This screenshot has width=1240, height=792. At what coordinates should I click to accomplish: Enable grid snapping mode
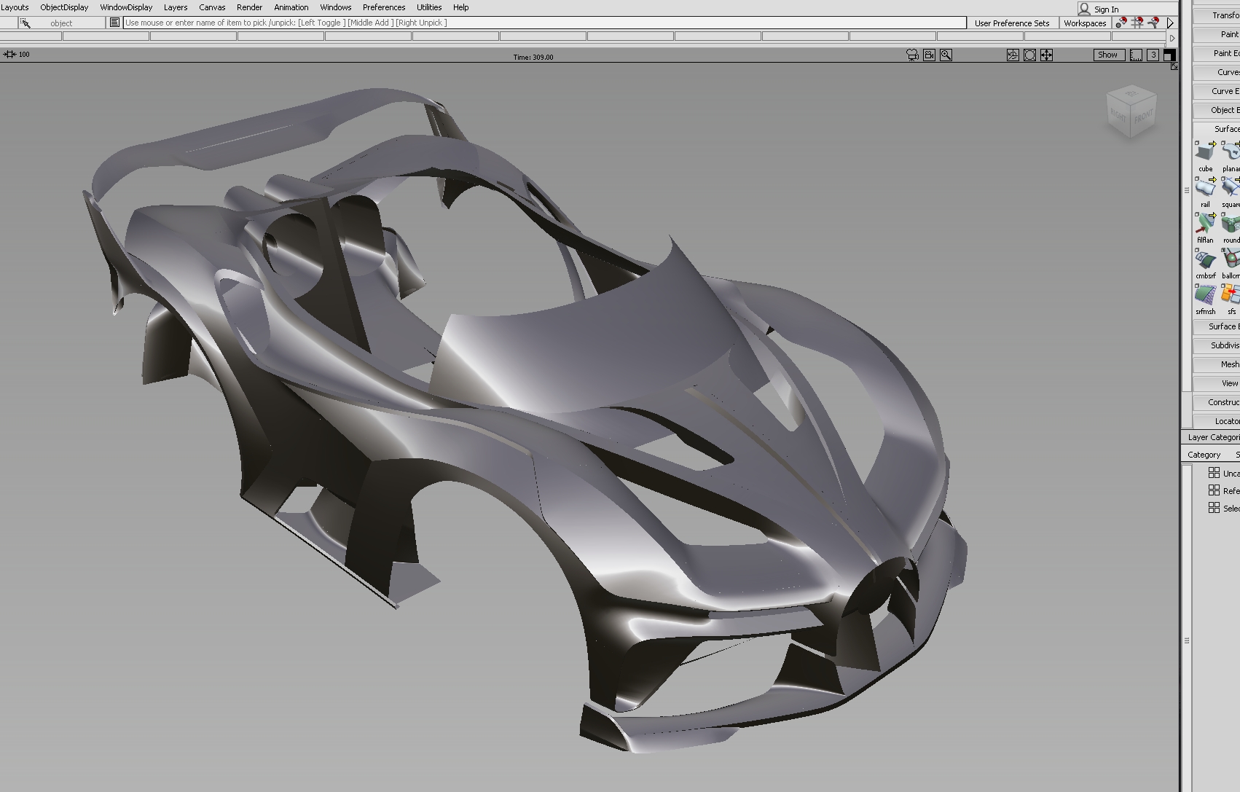click(1138, 23)
